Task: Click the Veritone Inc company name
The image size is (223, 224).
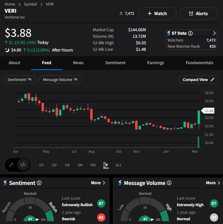Action: pyautogui.click(x=15, y=17)
